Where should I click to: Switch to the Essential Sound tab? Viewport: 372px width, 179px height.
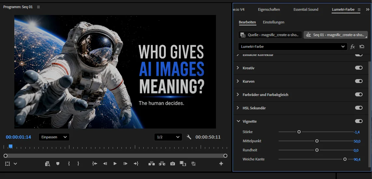(x=306, y=9)
